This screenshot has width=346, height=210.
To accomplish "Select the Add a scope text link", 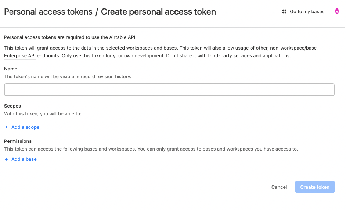I will tap(25, 127).
